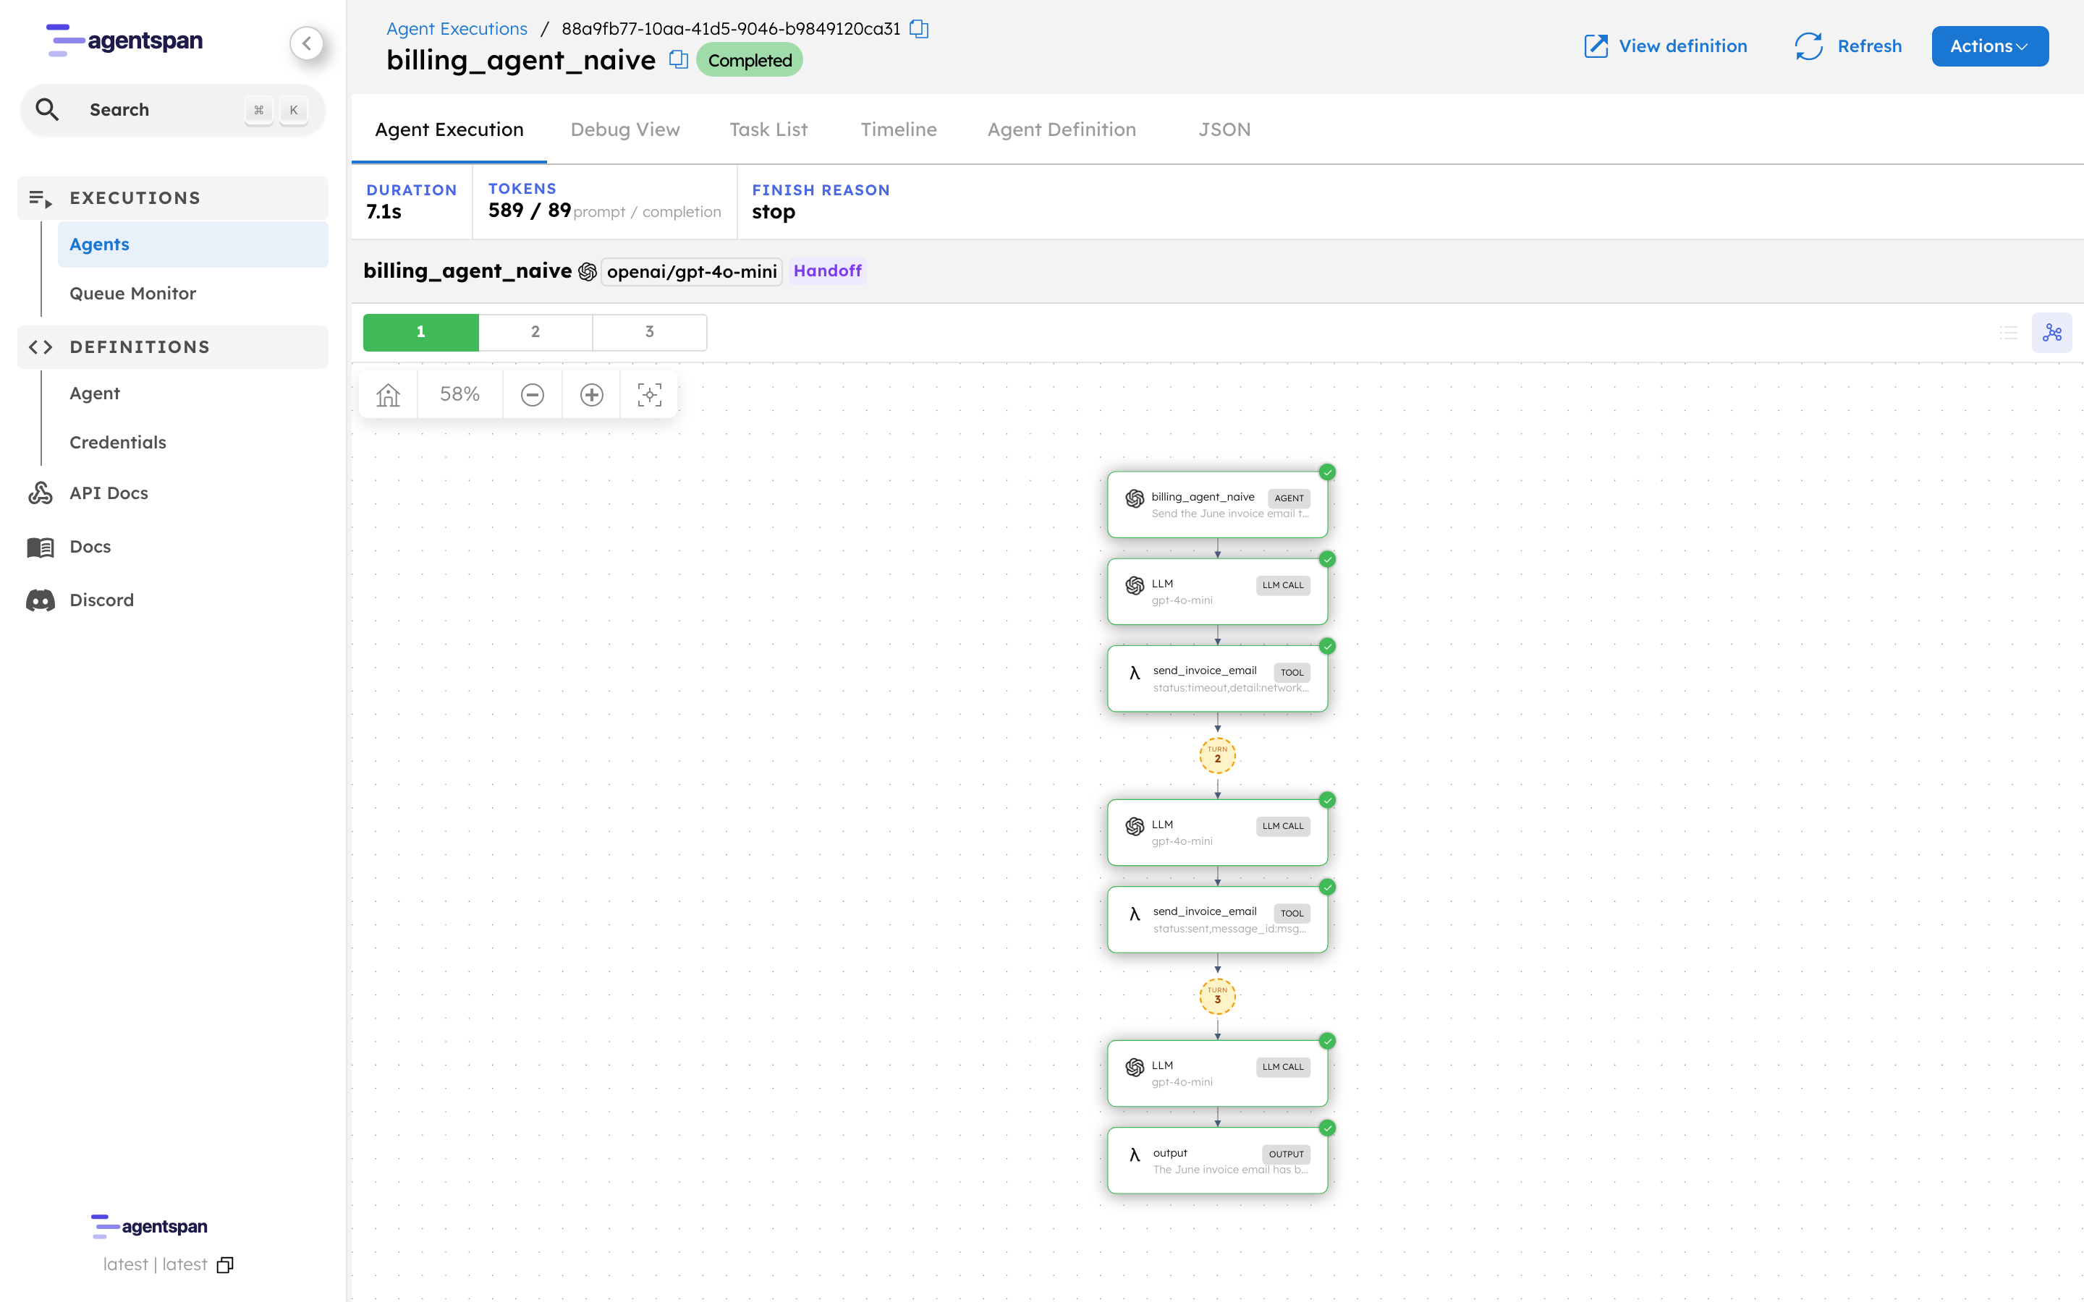The image size is (2084, 1302).
Task: Switch to the Debug View tab
Action: tap(625, 129)
